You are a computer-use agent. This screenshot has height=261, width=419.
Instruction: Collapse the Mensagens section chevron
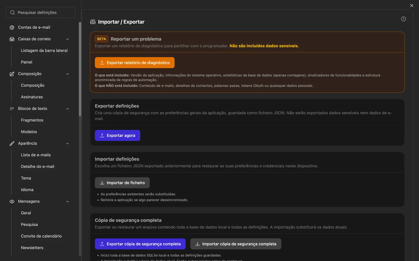(68, 202)
